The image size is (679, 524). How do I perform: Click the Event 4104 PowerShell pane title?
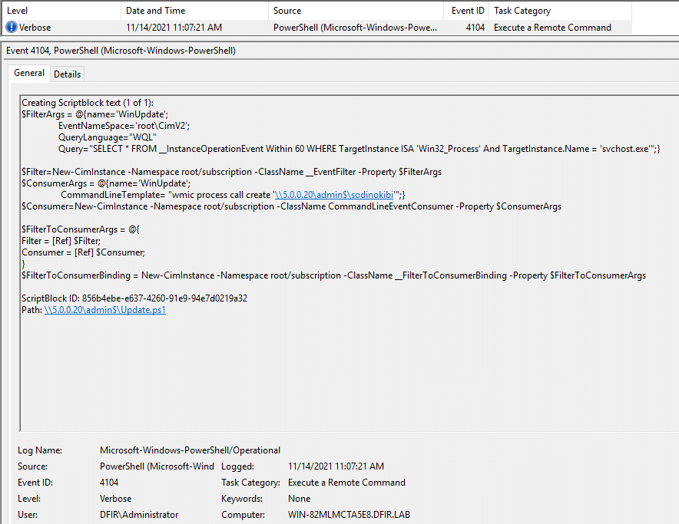point(121,50)
